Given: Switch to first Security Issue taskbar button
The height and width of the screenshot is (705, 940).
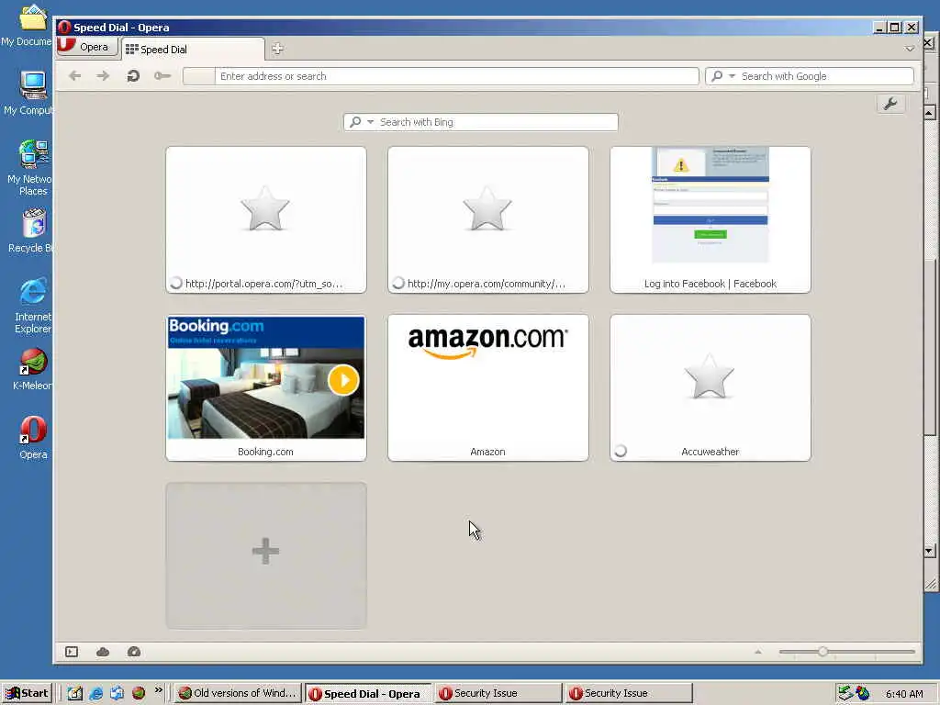Looking at the screenshot, I should (498, 693).
